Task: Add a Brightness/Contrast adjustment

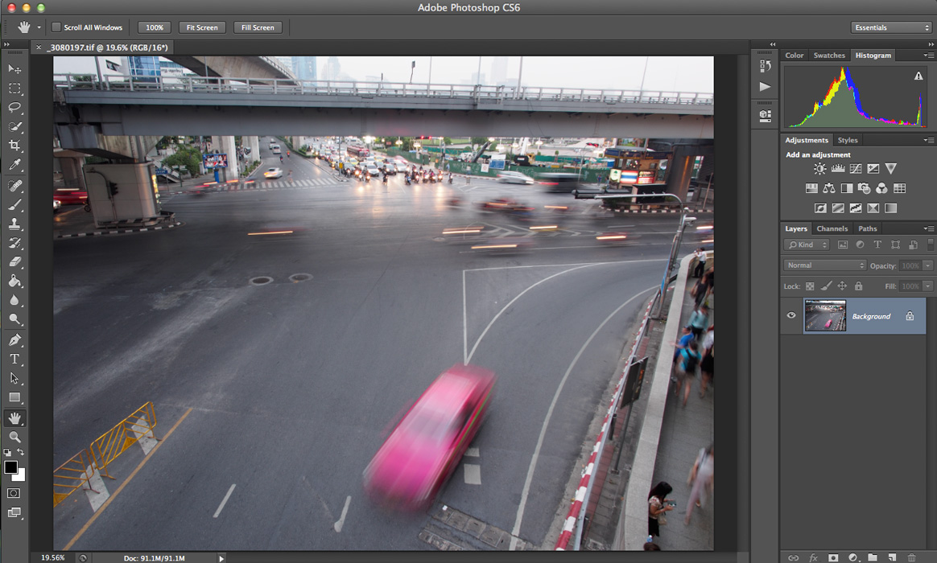Action: (819, 169)
